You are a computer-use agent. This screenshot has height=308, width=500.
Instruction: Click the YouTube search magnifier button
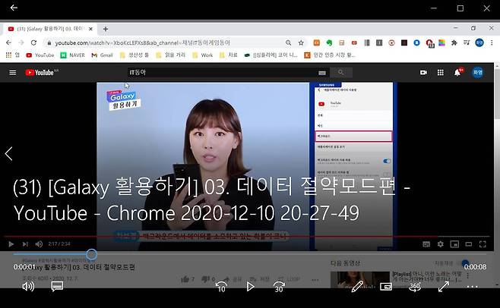[341, 73]
